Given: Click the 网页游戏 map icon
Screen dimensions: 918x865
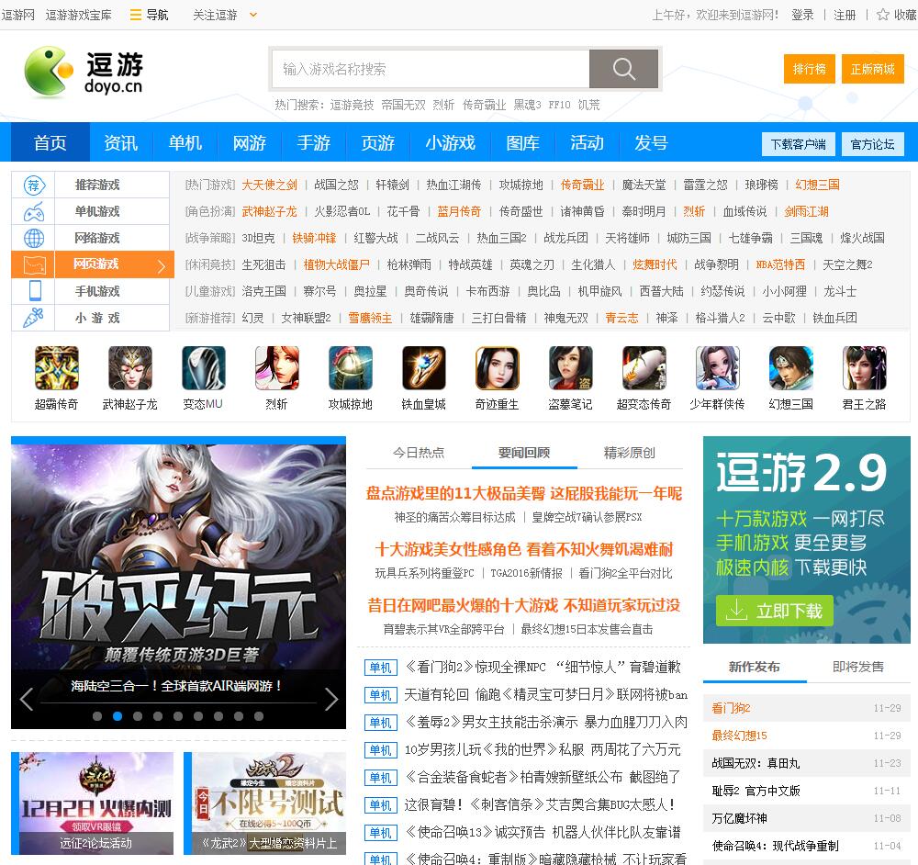Looking at the screenshot, I should (x=33, y=264).
